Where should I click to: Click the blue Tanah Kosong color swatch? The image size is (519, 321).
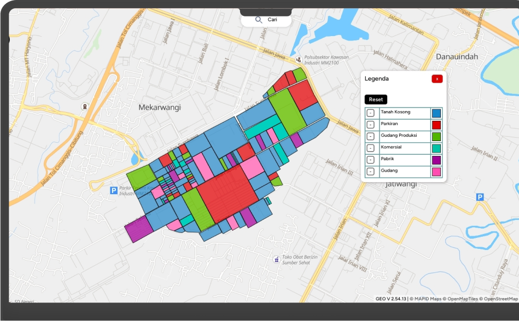click(436, 113)
